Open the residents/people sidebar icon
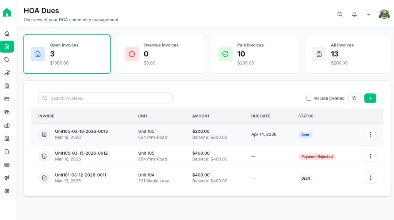 coord(7,73)
